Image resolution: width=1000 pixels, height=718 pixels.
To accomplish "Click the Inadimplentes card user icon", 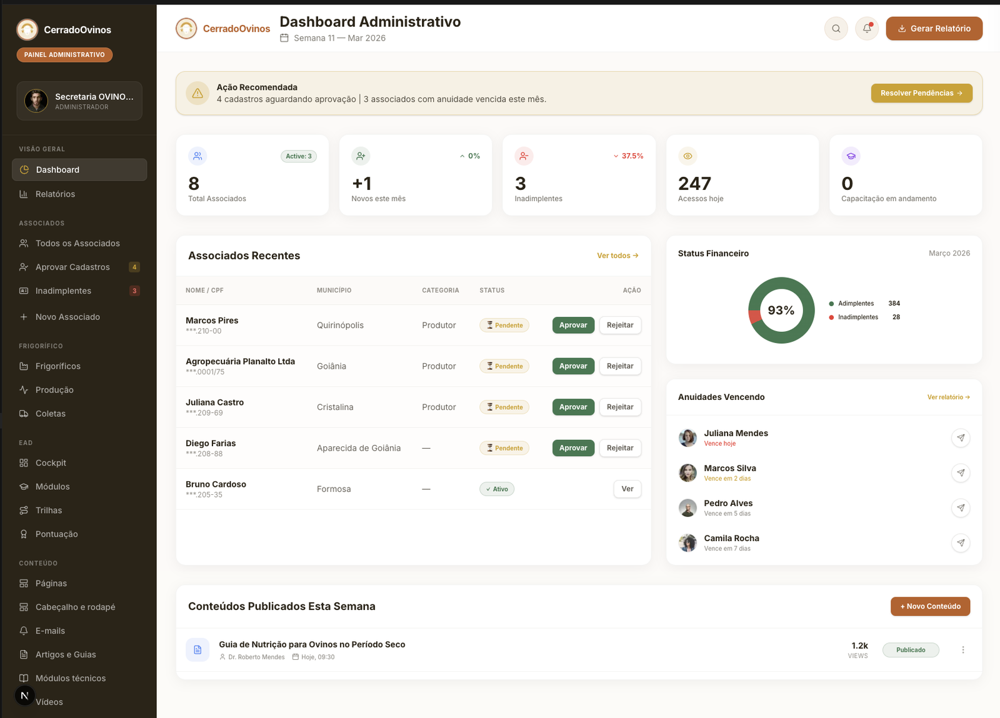I will pyautogui.click(x=524, y=156).
